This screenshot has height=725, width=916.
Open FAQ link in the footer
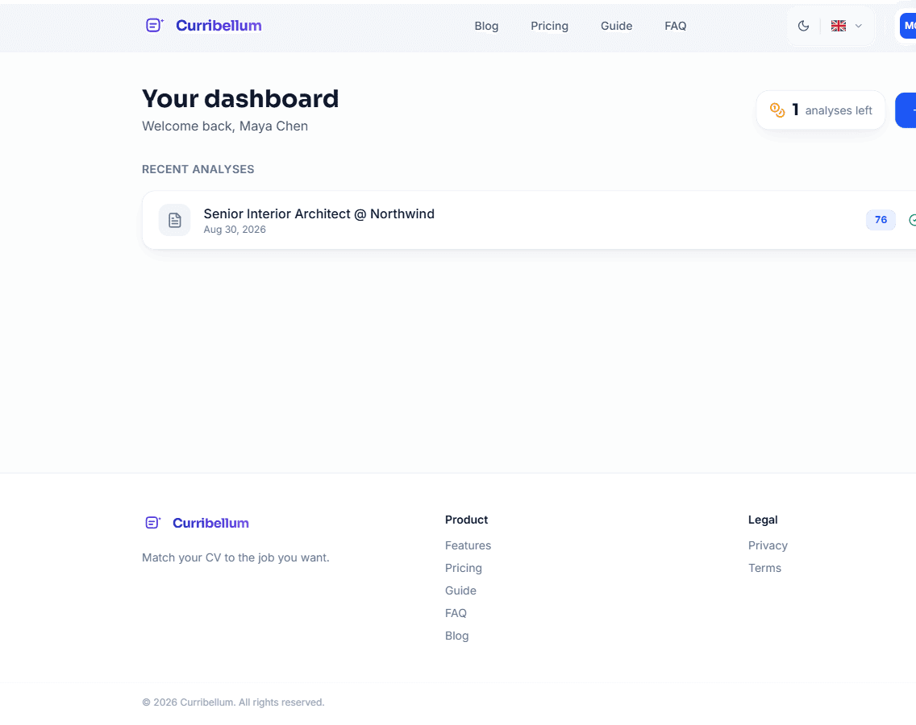tap(456, 613)
